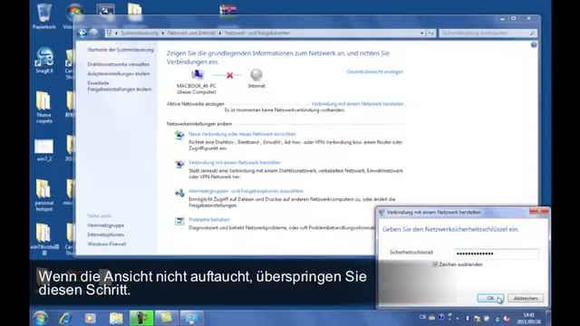Viewport: 580px width, 326px height.
Task: Open the SnagIt 8 desktop shortcut
Action: coord(44,61)
